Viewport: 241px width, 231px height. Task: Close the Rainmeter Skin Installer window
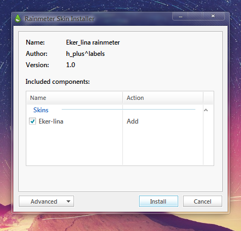click(213, 16)
